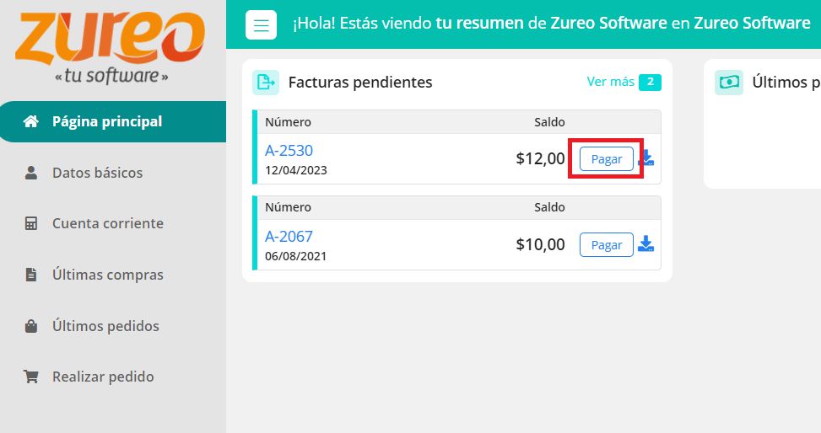
Task: Open invoice number A-2067 link
Action: click(289, 237)
